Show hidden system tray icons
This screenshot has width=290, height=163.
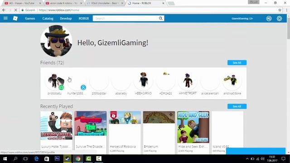pyautogui.click(x=247, y=159)
